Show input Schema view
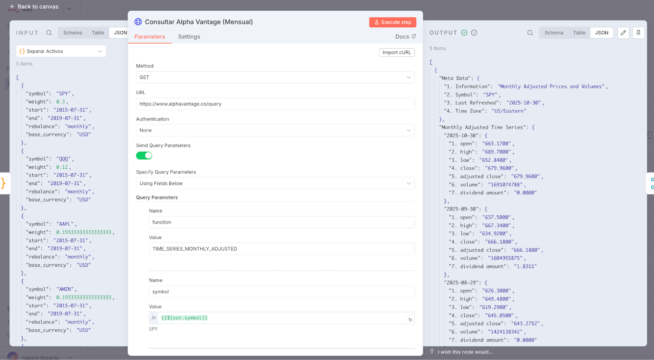This screenshot has height=360, width=654. click(72, 33)
